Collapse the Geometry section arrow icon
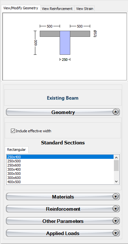The width and height of the screenshot is (128, 244). tap(115, 112)
